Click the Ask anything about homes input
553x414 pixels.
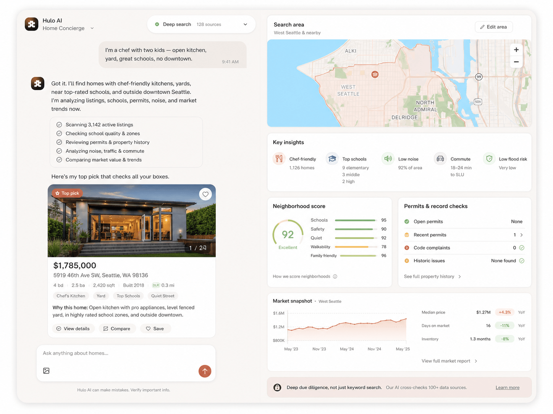[126, 353]
